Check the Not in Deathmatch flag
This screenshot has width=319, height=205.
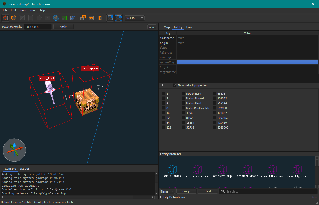click(183, 108)
